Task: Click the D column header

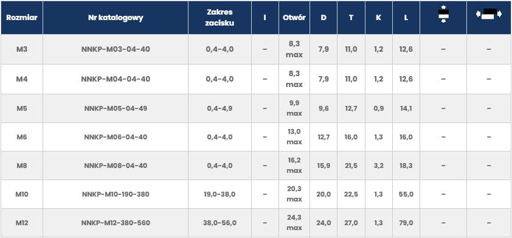Action: (x=323, y=18)
